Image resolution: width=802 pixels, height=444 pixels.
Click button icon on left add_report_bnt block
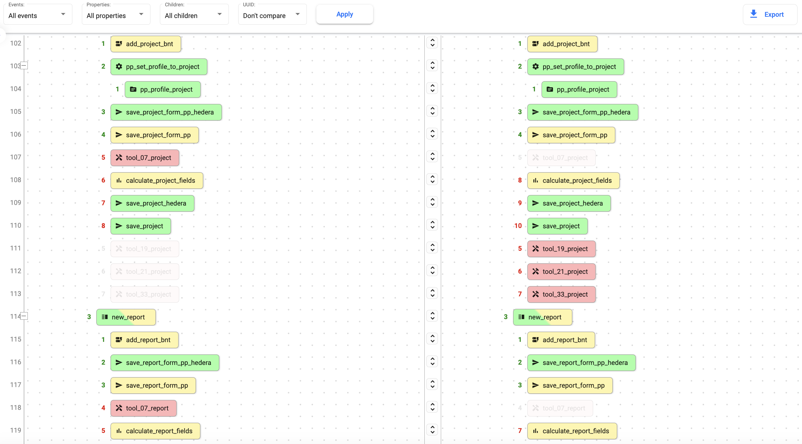click(x=119, y=340)
